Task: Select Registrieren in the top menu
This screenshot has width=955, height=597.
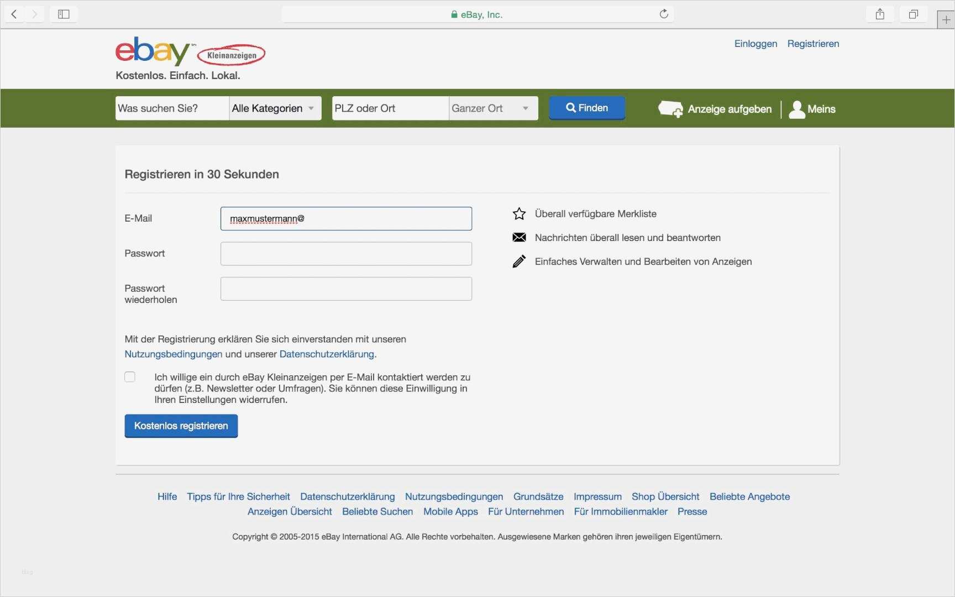Action: (x=812, y=44)
